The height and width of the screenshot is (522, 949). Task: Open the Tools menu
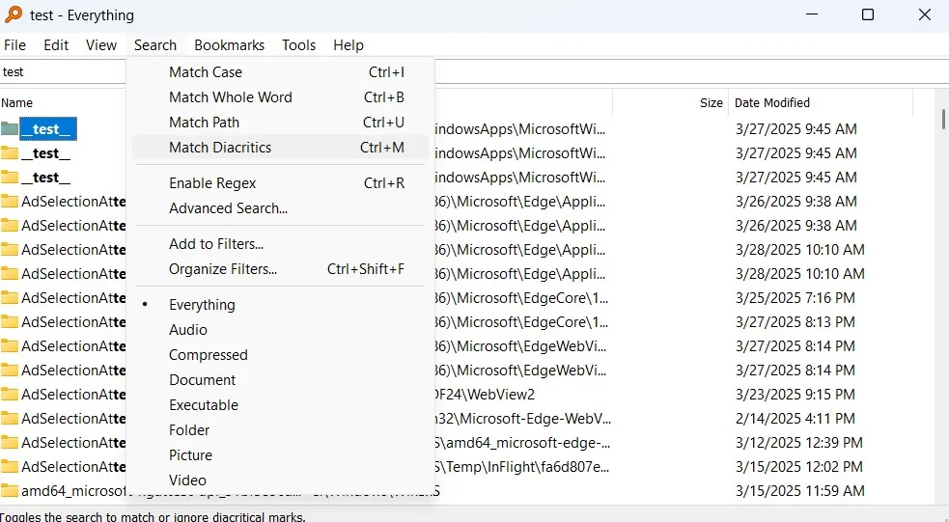click(x=298, y=45)
